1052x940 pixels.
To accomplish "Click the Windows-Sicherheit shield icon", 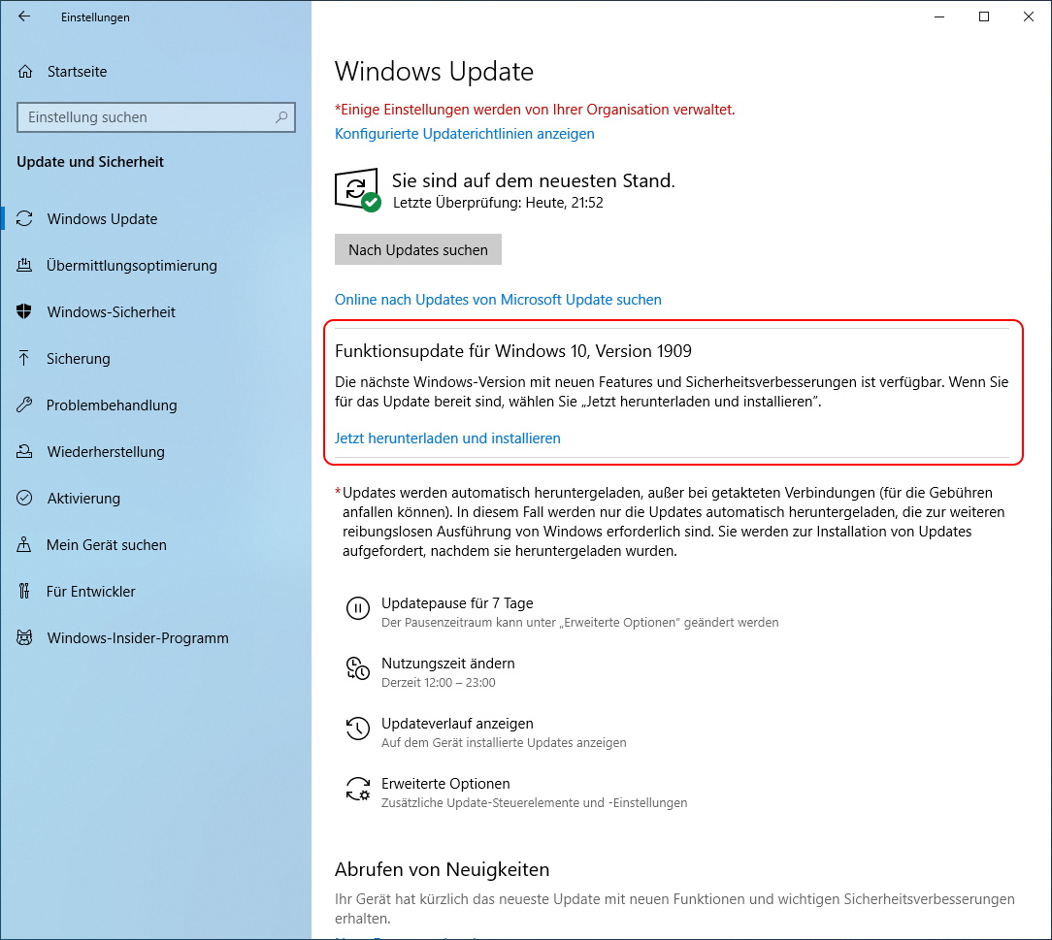I will point(24,311).
